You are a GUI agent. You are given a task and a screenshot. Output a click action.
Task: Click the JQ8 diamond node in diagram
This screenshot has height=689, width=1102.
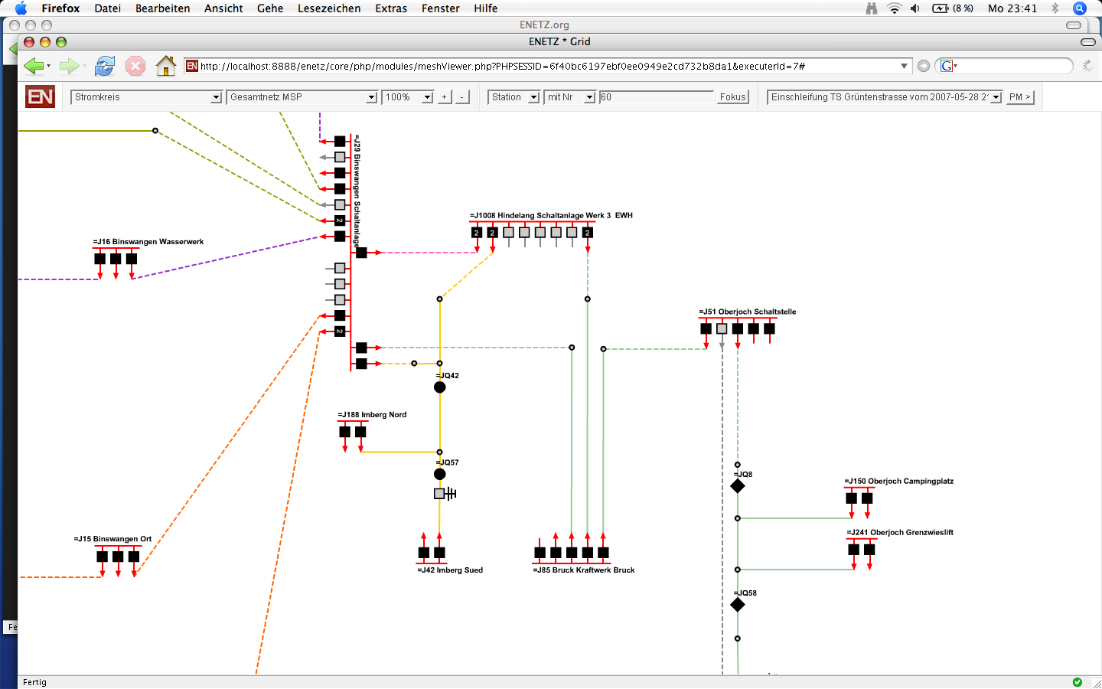[738, 486]
